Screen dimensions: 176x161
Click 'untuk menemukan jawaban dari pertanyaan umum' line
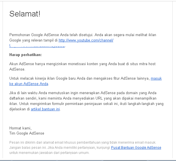coord(49,153)
